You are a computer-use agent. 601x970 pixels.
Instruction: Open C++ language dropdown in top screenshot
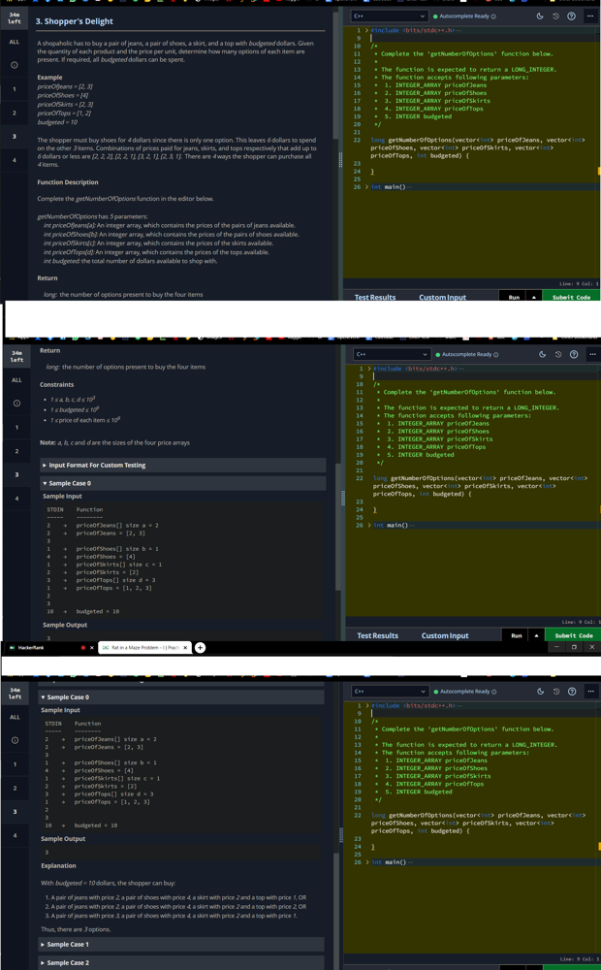(x=390, y=16)
